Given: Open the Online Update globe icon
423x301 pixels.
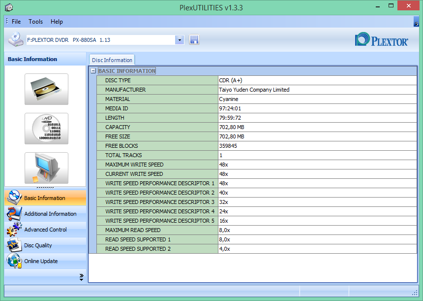Looking at the screenshot, I should coord(14,261).
